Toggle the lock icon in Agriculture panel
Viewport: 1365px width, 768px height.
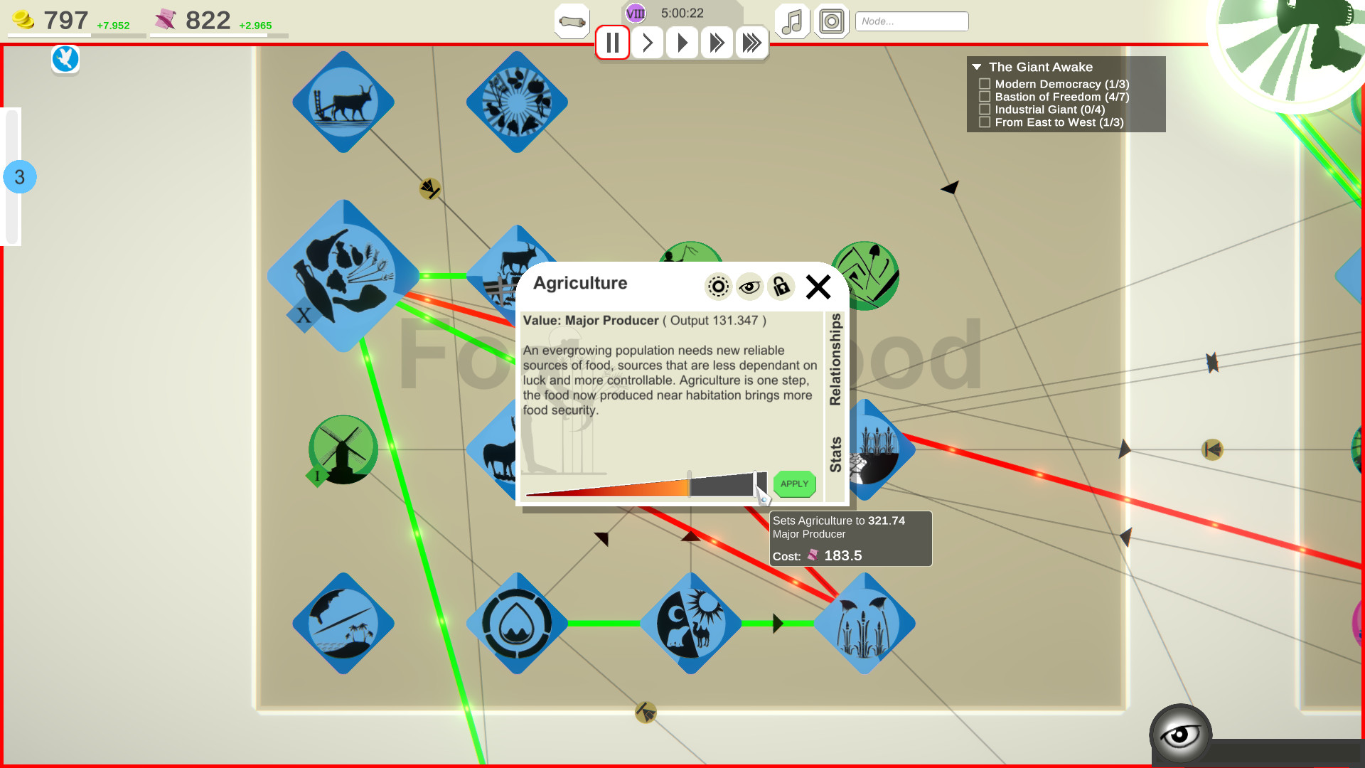pyautogui.click(x=782, y=286)
